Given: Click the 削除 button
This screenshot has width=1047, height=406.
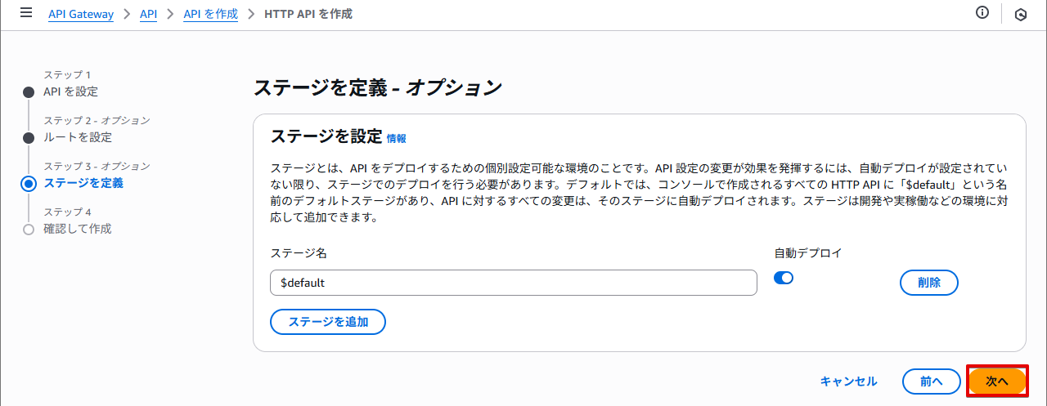Looking at the screenshot, I should click(929, 283).
